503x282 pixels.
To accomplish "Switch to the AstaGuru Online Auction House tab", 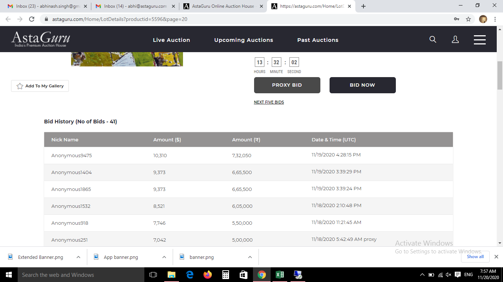I will coord(223,6).
